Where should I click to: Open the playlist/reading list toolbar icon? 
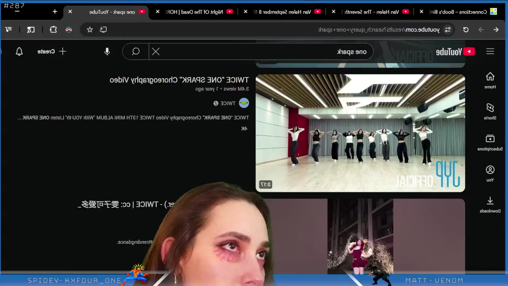tap(8, 30)
